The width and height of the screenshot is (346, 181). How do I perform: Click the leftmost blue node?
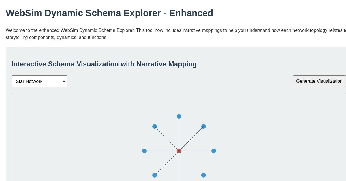pyautogui.click(x=144, y=151)
